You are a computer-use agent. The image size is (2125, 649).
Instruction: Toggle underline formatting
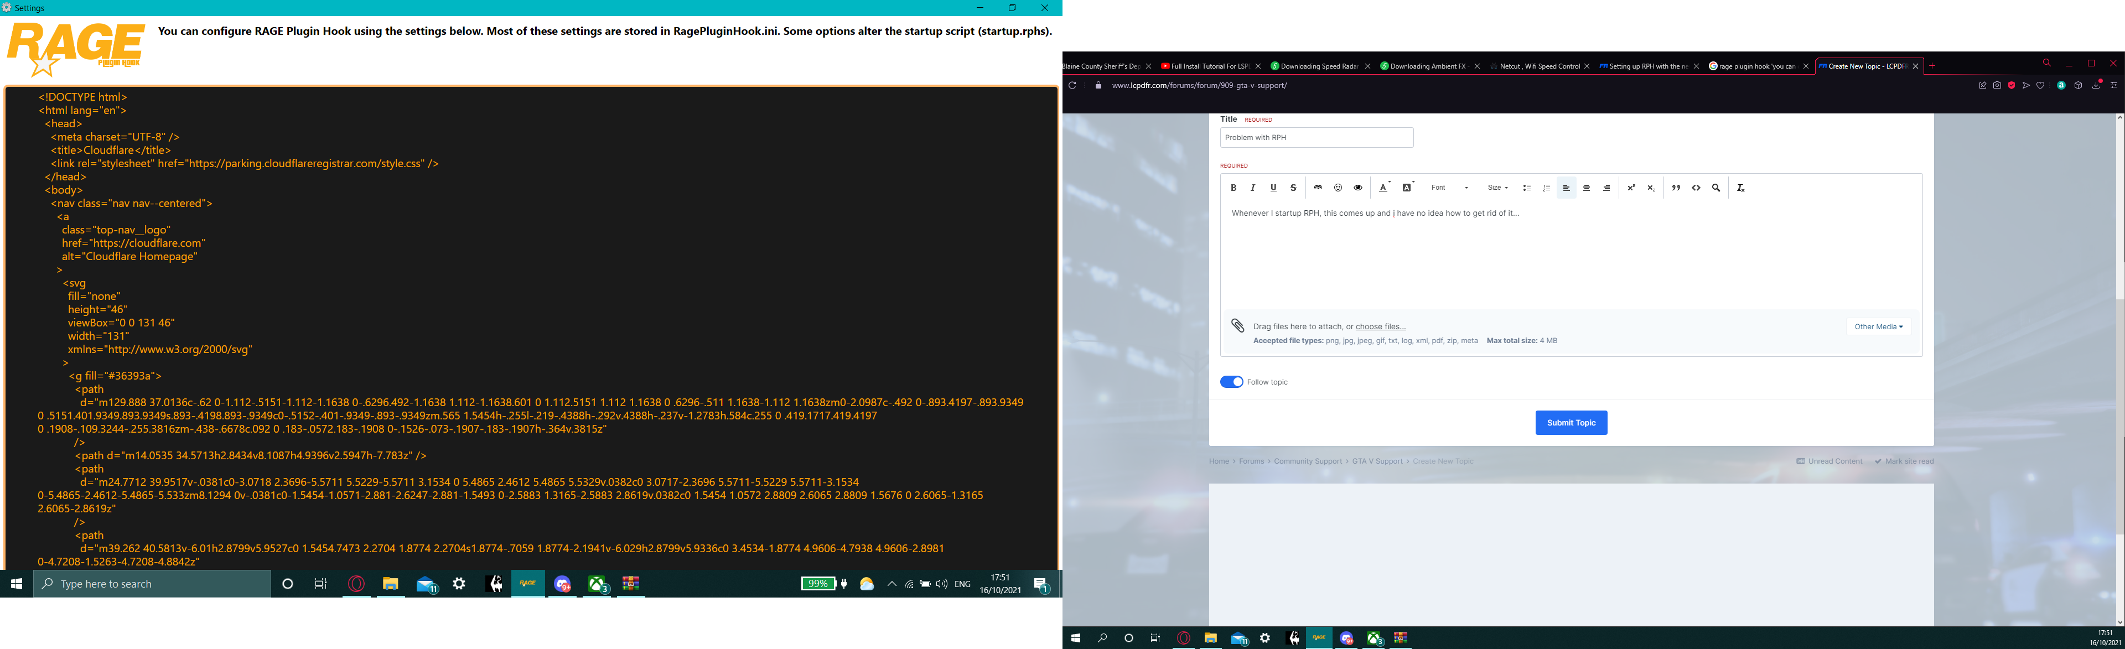click(x=1274, y=188)
